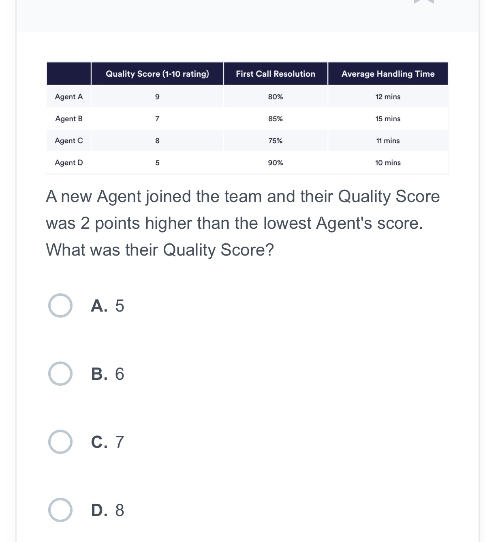Click the 15 mins cell for Agent B
The image size is (485, 542).
click(387, 118)
